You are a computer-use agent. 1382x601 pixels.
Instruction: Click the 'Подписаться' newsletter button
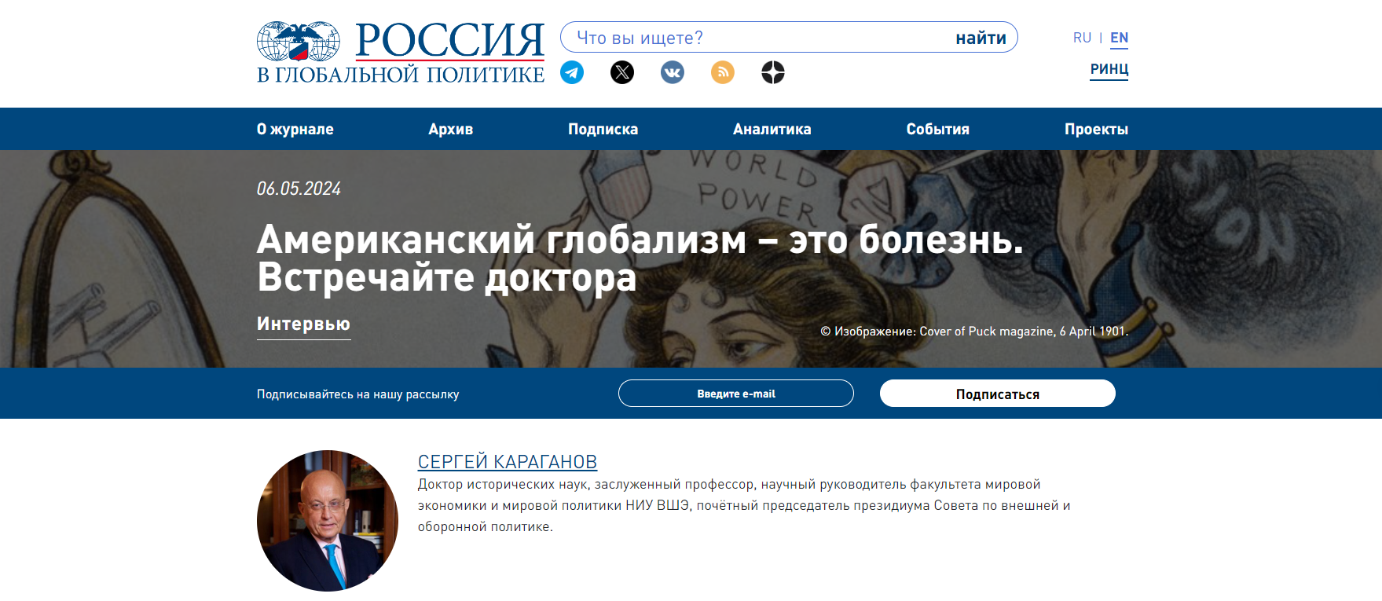tap(998, 394)
